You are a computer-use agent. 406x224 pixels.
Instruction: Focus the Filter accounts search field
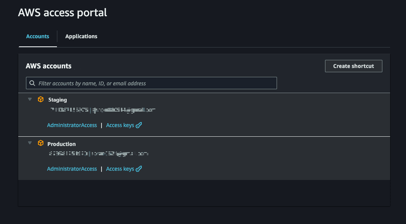pyautogui.click(x=155, y=83)
